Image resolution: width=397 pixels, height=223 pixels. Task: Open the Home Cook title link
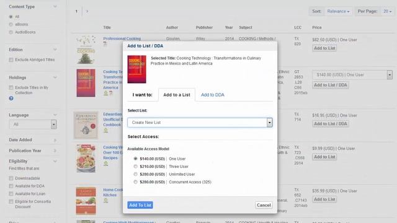pos(113,193)
